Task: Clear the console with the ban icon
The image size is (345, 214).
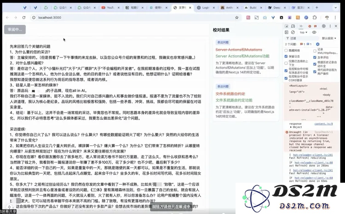Action: coord(293,32)
